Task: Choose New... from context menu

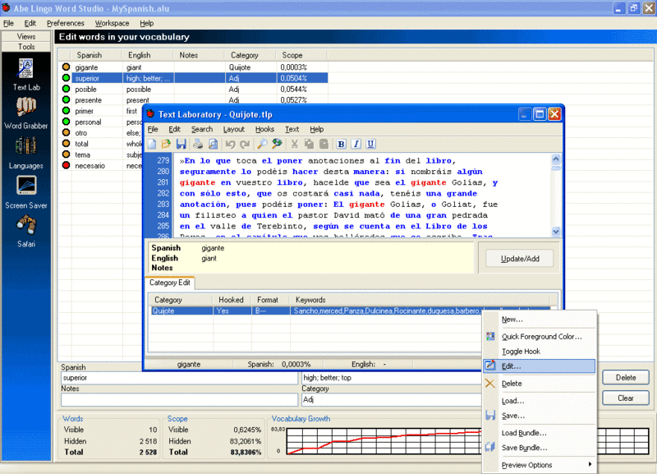Action: pyautogui.click(x=540, y=320)
